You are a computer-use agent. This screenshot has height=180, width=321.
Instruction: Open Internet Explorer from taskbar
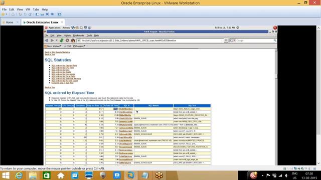click(19, 175)
